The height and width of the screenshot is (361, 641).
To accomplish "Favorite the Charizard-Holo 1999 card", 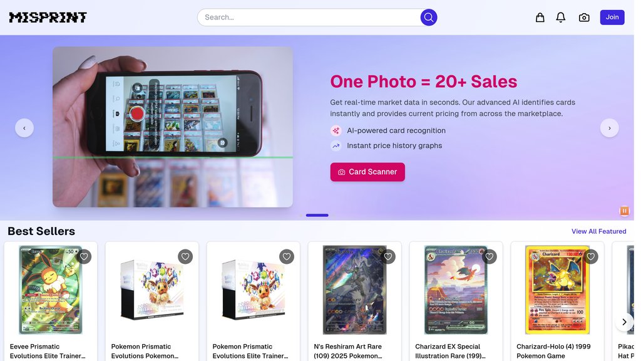I will pyautogui.click(x=591, y=256).
